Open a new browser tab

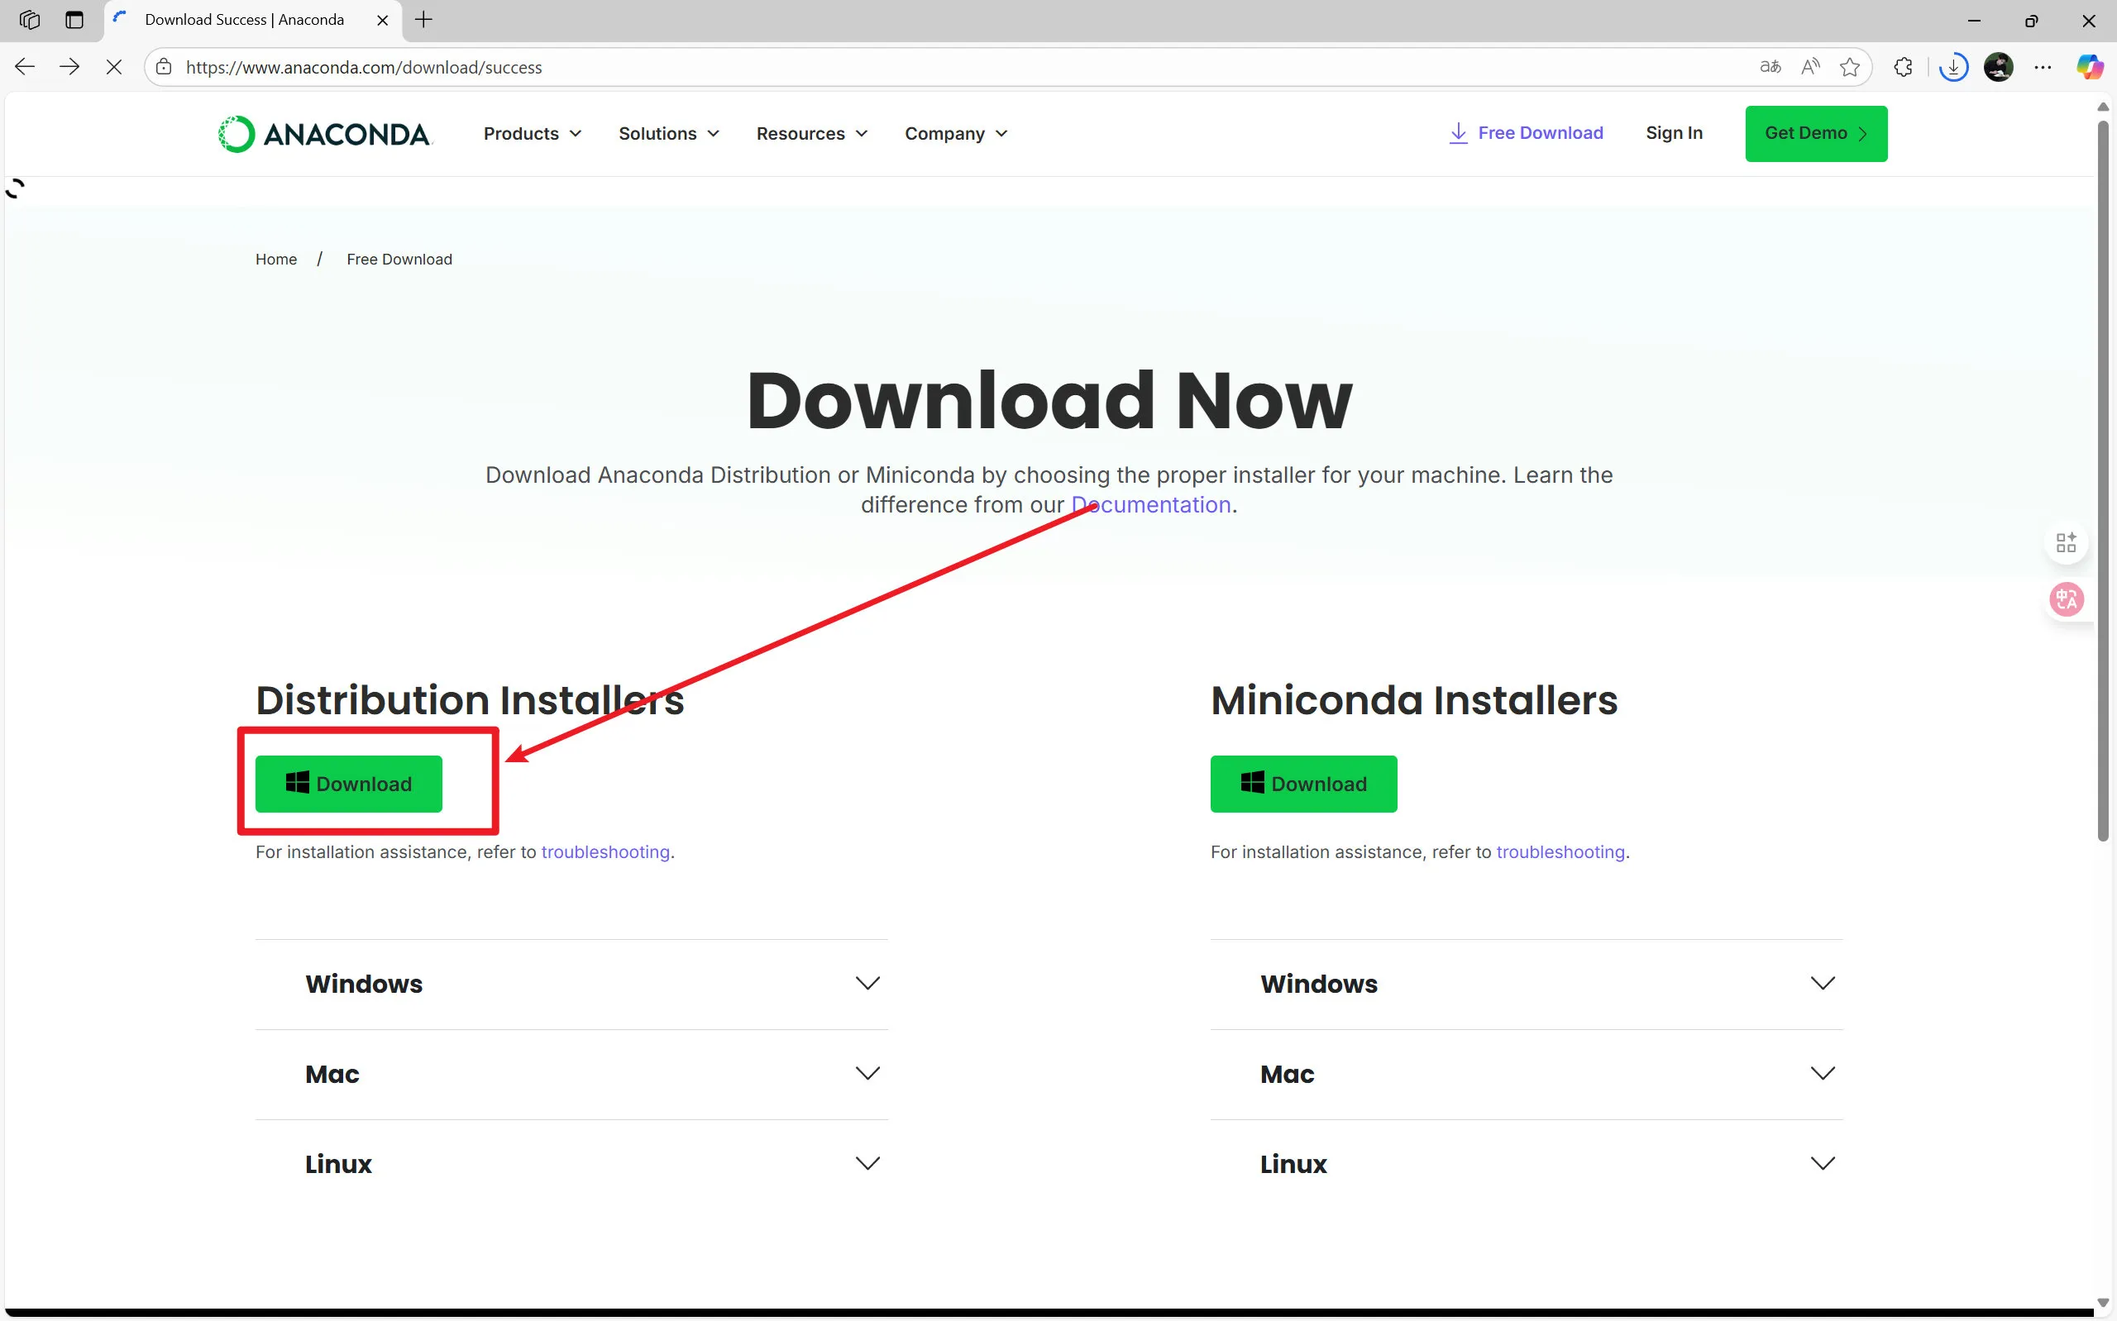coord(423,20)
